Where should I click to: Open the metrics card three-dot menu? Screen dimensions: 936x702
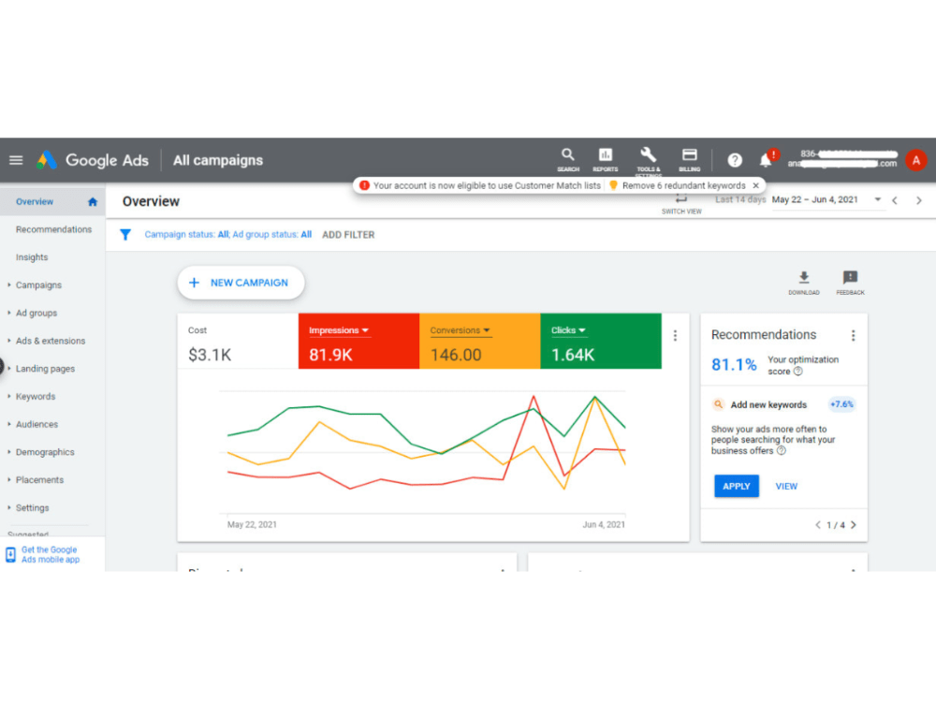point(675,335)
